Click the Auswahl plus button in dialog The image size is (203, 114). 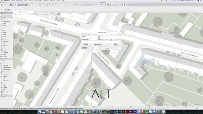pyautogui.click(x=119, y=48)
